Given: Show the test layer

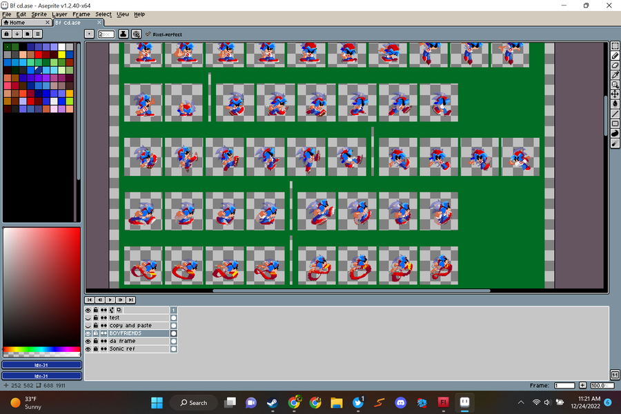Looking at the screenshot, I should (x=88, y=317).
